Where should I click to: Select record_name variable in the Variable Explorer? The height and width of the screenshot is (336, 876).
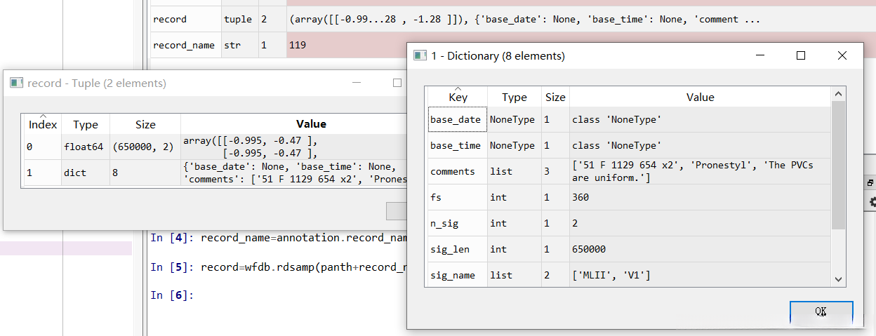point(183,45)
